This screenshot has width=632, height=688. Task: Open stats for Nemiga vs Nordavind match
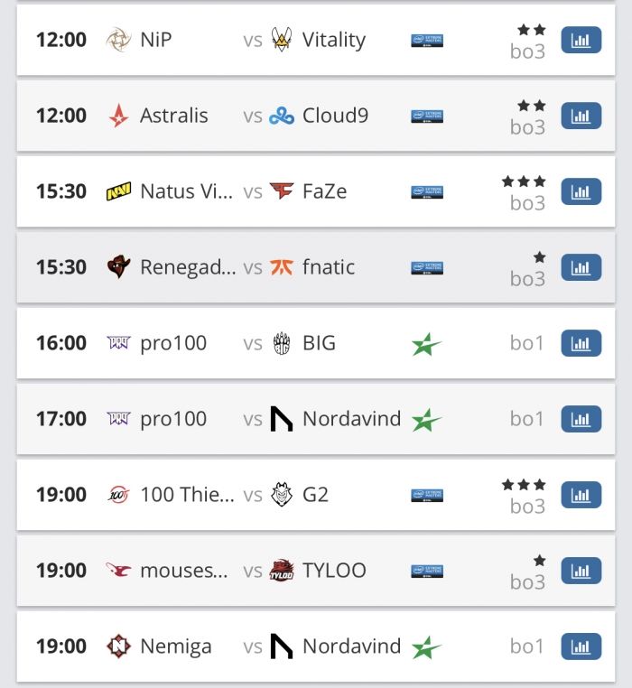click(581, 646)
